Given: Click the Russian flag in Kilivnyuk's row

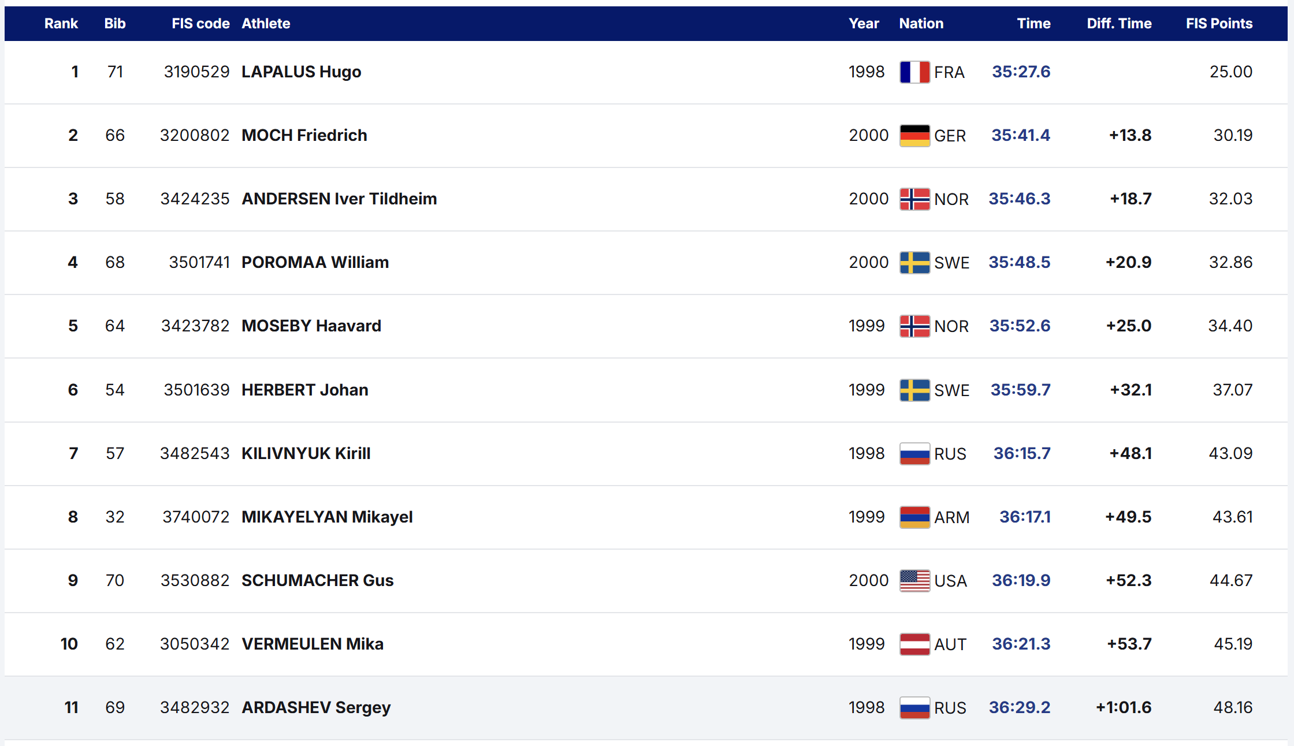Looking at the screenshot, I should [914, 454].
